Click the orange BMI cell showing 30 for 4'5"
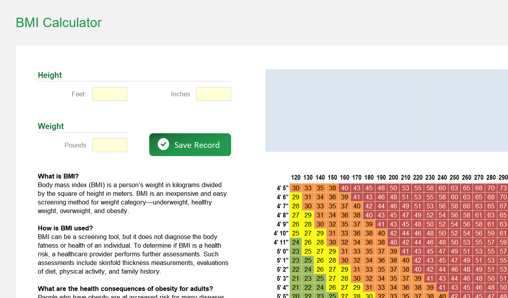The image size is (508, 298). click(x=296, y=188)
